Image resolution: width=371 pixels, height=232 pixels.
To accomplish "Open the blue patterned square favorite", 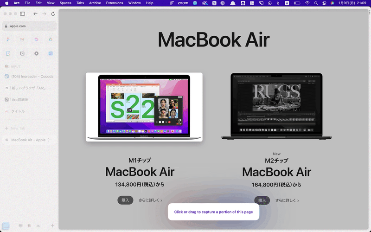I will tap(51, 53).
